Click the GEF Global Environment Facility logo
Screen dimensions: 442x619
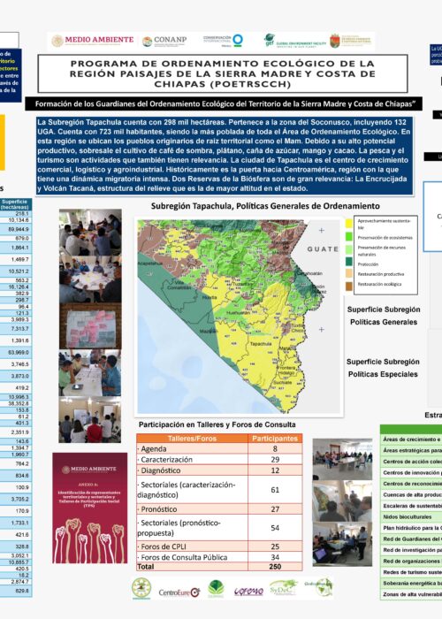[294, 41]
